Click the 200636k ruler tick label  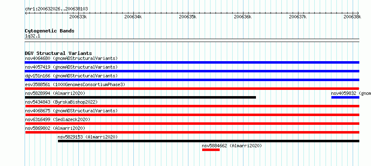pos(243,17)
